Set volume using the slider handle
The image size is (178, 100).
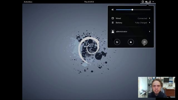[132, 10]
